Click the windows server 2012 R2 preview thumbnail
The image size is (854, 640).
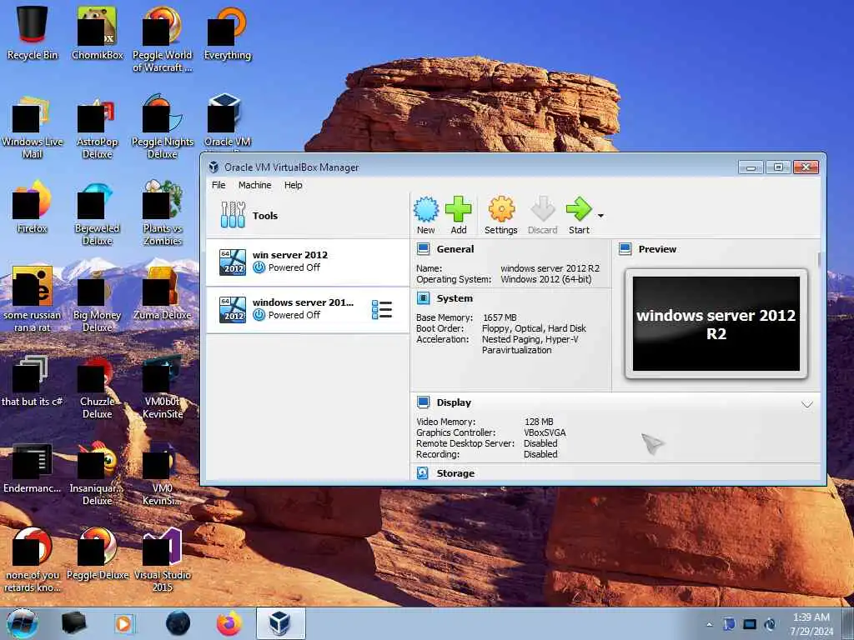coord(716,324)
